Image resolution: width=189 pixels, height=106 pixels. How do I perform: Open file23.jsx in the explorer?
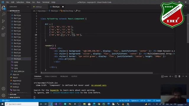point(17,56)
